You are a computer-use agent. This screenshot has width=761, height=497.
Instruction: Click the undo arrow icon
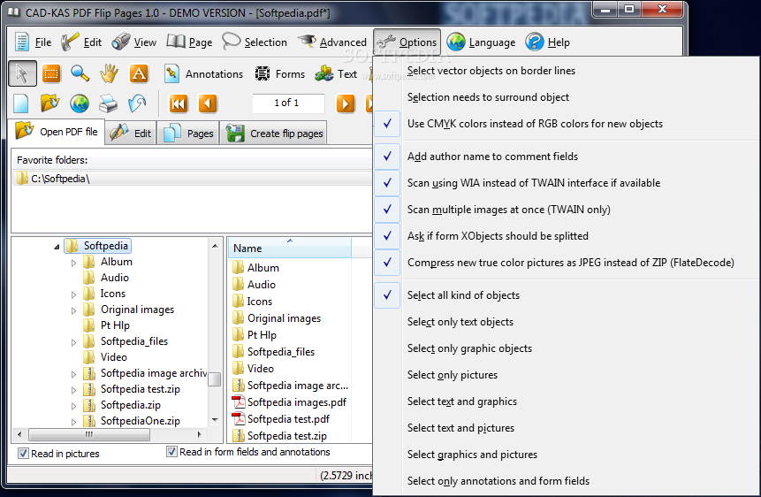click(137, 103)
